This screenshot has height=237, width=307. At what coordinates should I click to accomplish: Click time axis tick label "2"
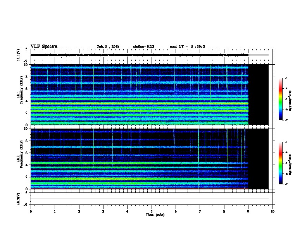pos(79,211)
